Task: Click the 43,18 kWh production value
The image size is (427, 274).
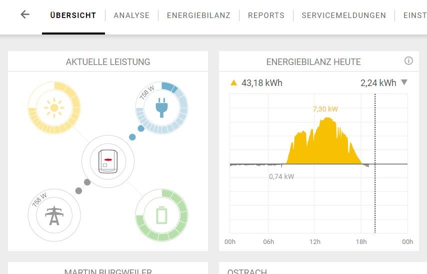Action: point(261,83)
